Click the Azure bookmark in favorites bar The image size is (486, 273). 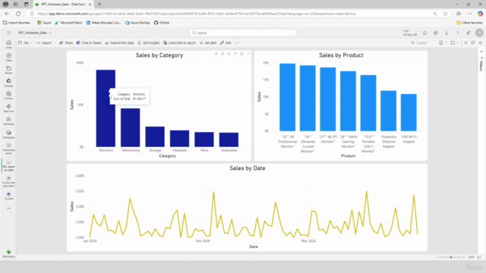click(44, 23)
